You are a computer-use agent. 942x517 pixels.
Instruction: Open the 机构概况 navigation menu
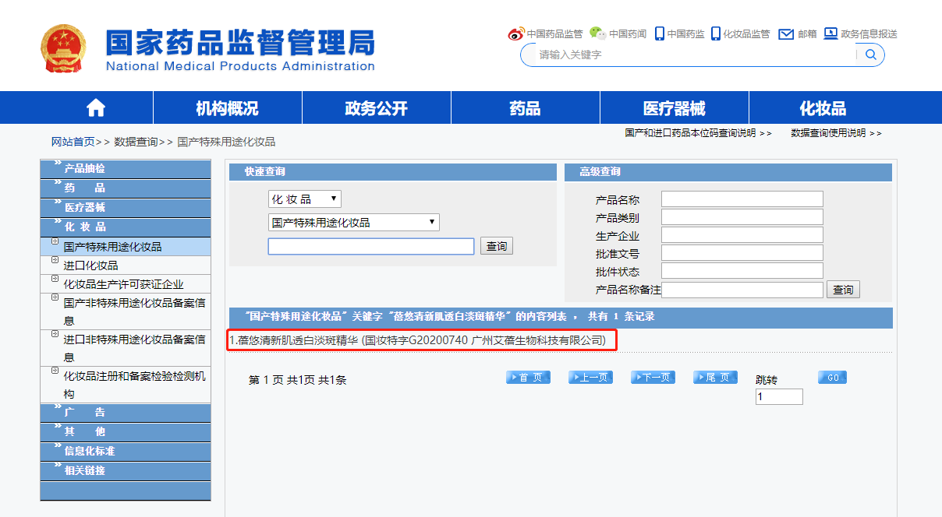point(227,108)
